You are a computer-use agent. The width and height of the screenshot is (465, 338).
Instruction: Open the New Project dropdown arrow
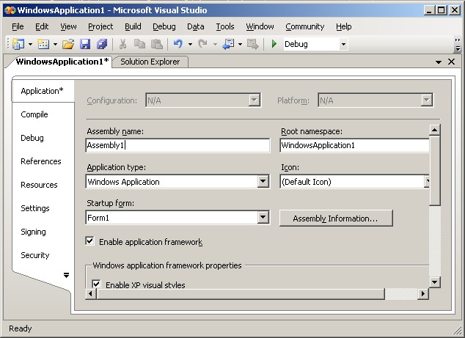[30, 45]
